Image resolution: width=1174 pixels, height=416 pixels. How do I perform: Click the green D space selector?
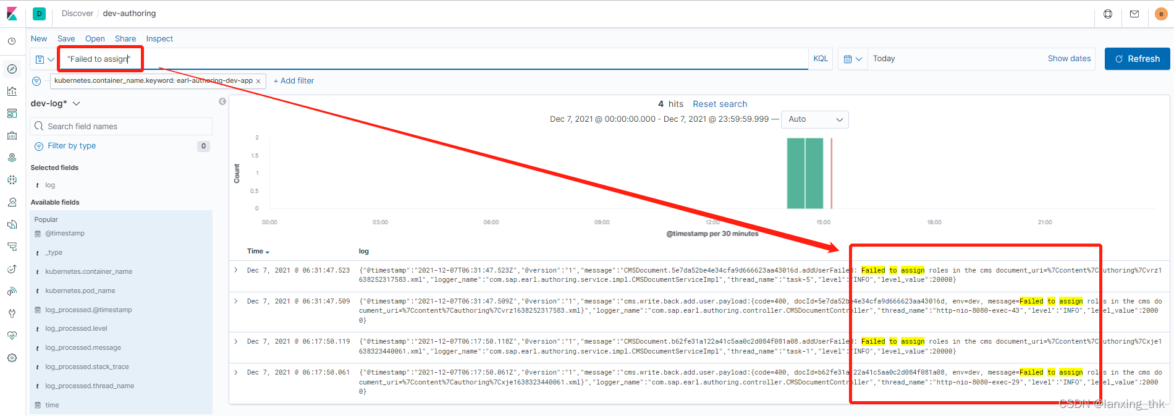(40, 14)
